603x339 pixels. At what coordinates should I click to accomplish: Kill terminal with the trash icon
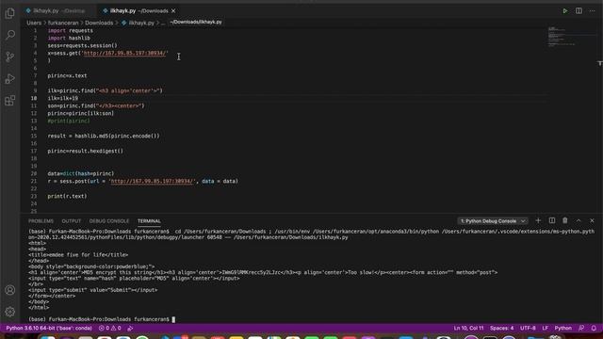tap(565, 220)
